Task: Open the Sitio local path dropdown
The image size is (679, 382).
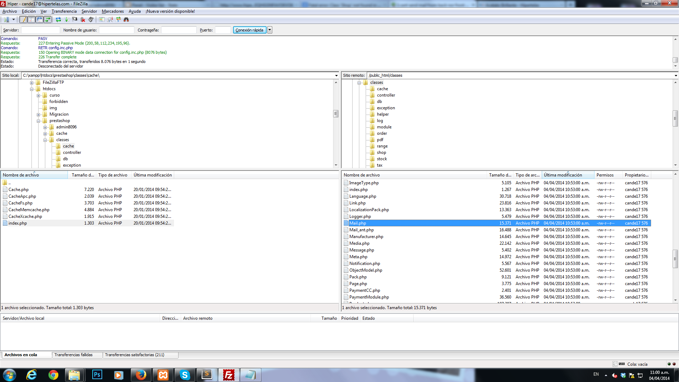Action: point(336,75)
